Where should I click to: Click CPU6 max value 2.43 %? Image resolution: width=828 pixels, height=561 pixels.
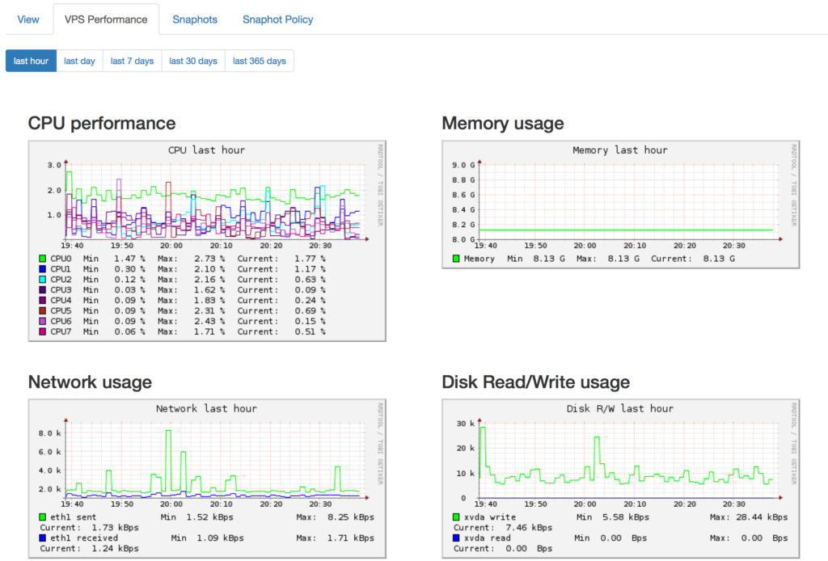(x=209, y=321)
